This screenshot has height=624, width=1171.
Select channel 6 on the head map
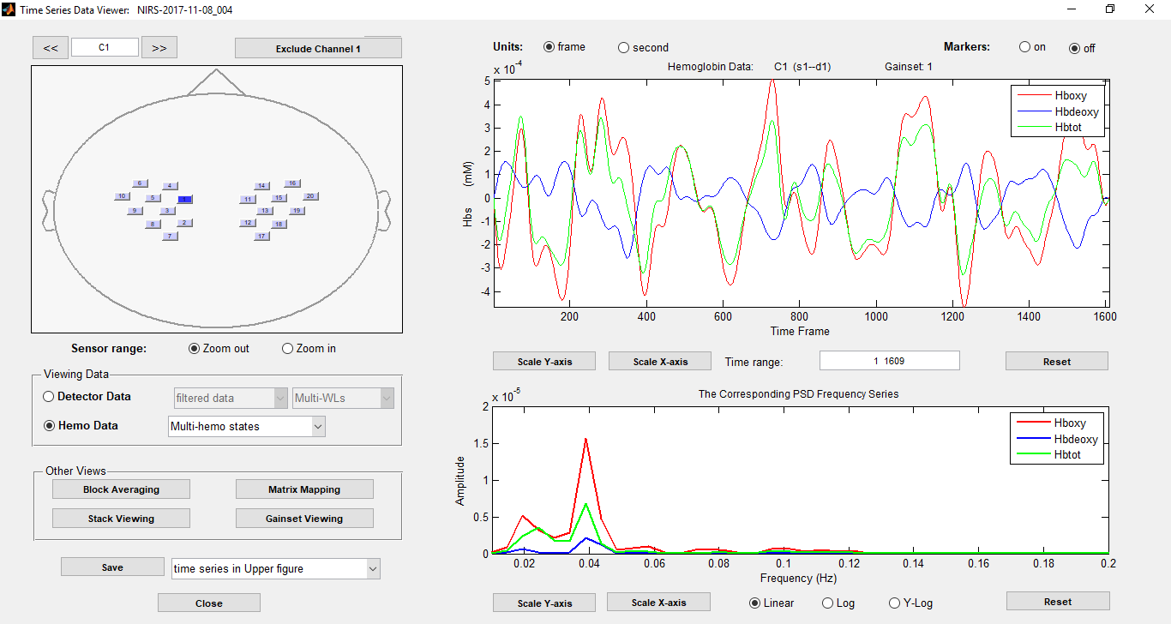tap(139, 183)
